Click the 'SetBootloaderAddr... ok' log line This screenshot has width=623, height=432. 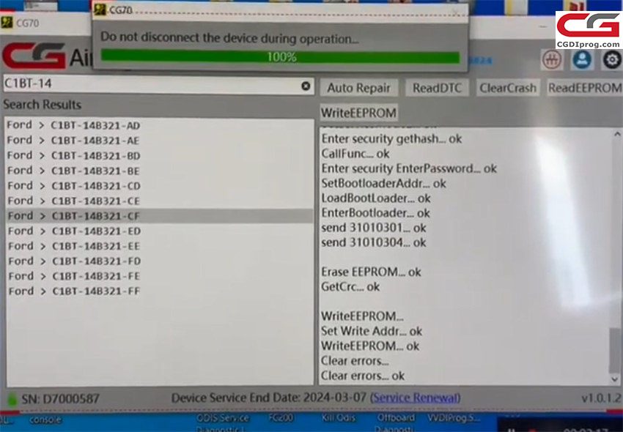pos(383,184)
